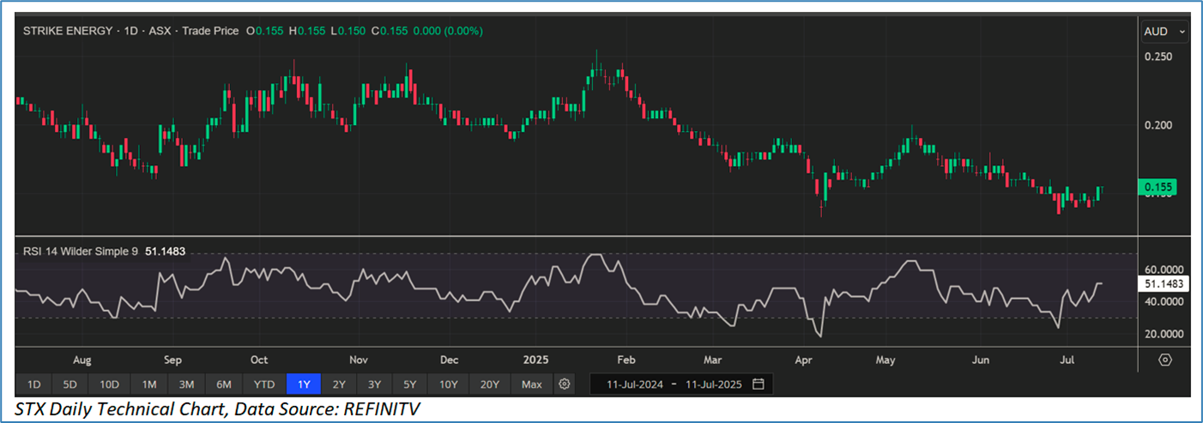Screen dimensions: 1203x423
Task: Select the 1D time range
Action: (34, 384)
